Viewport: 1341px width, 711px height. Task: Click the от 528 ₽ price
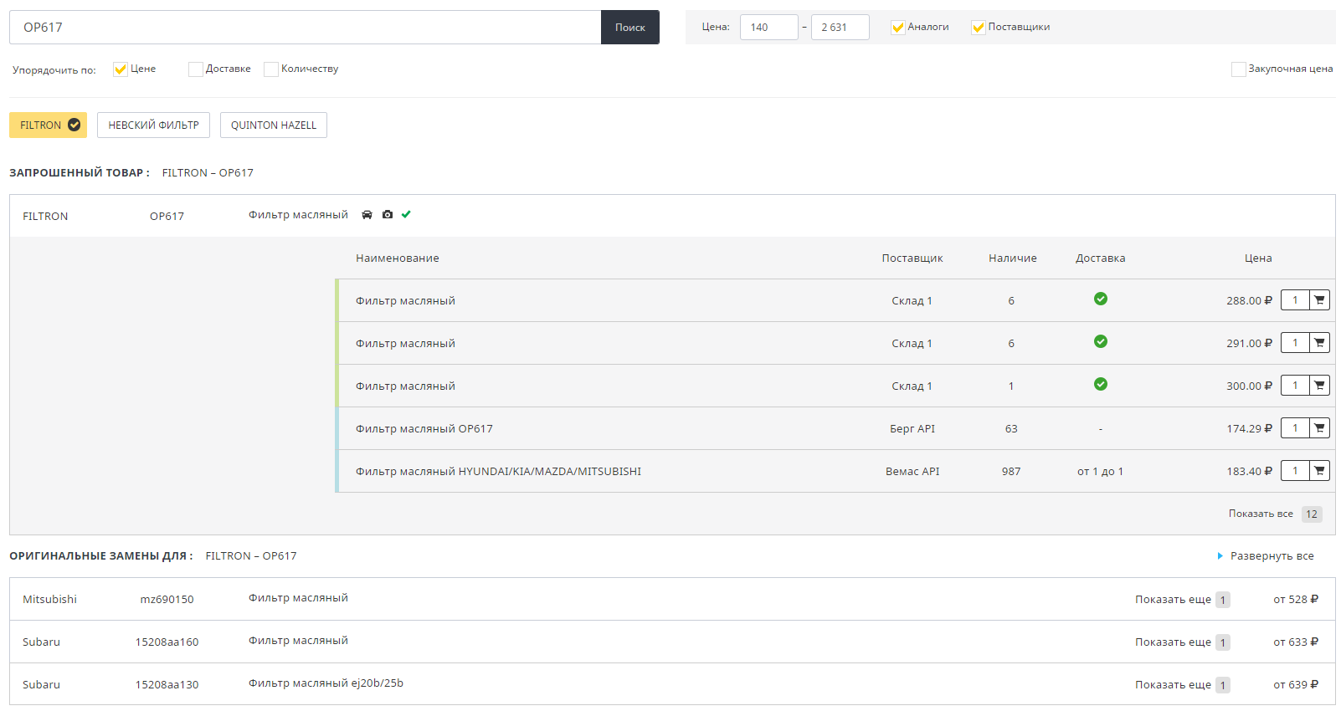point(1296,600)
